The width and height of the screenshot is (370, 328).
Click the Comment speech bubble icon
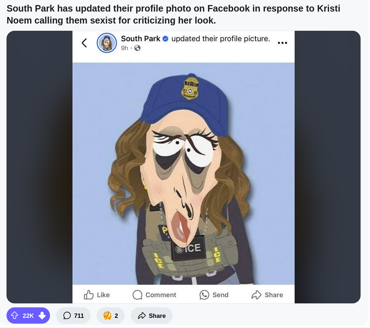click(137, 295)
